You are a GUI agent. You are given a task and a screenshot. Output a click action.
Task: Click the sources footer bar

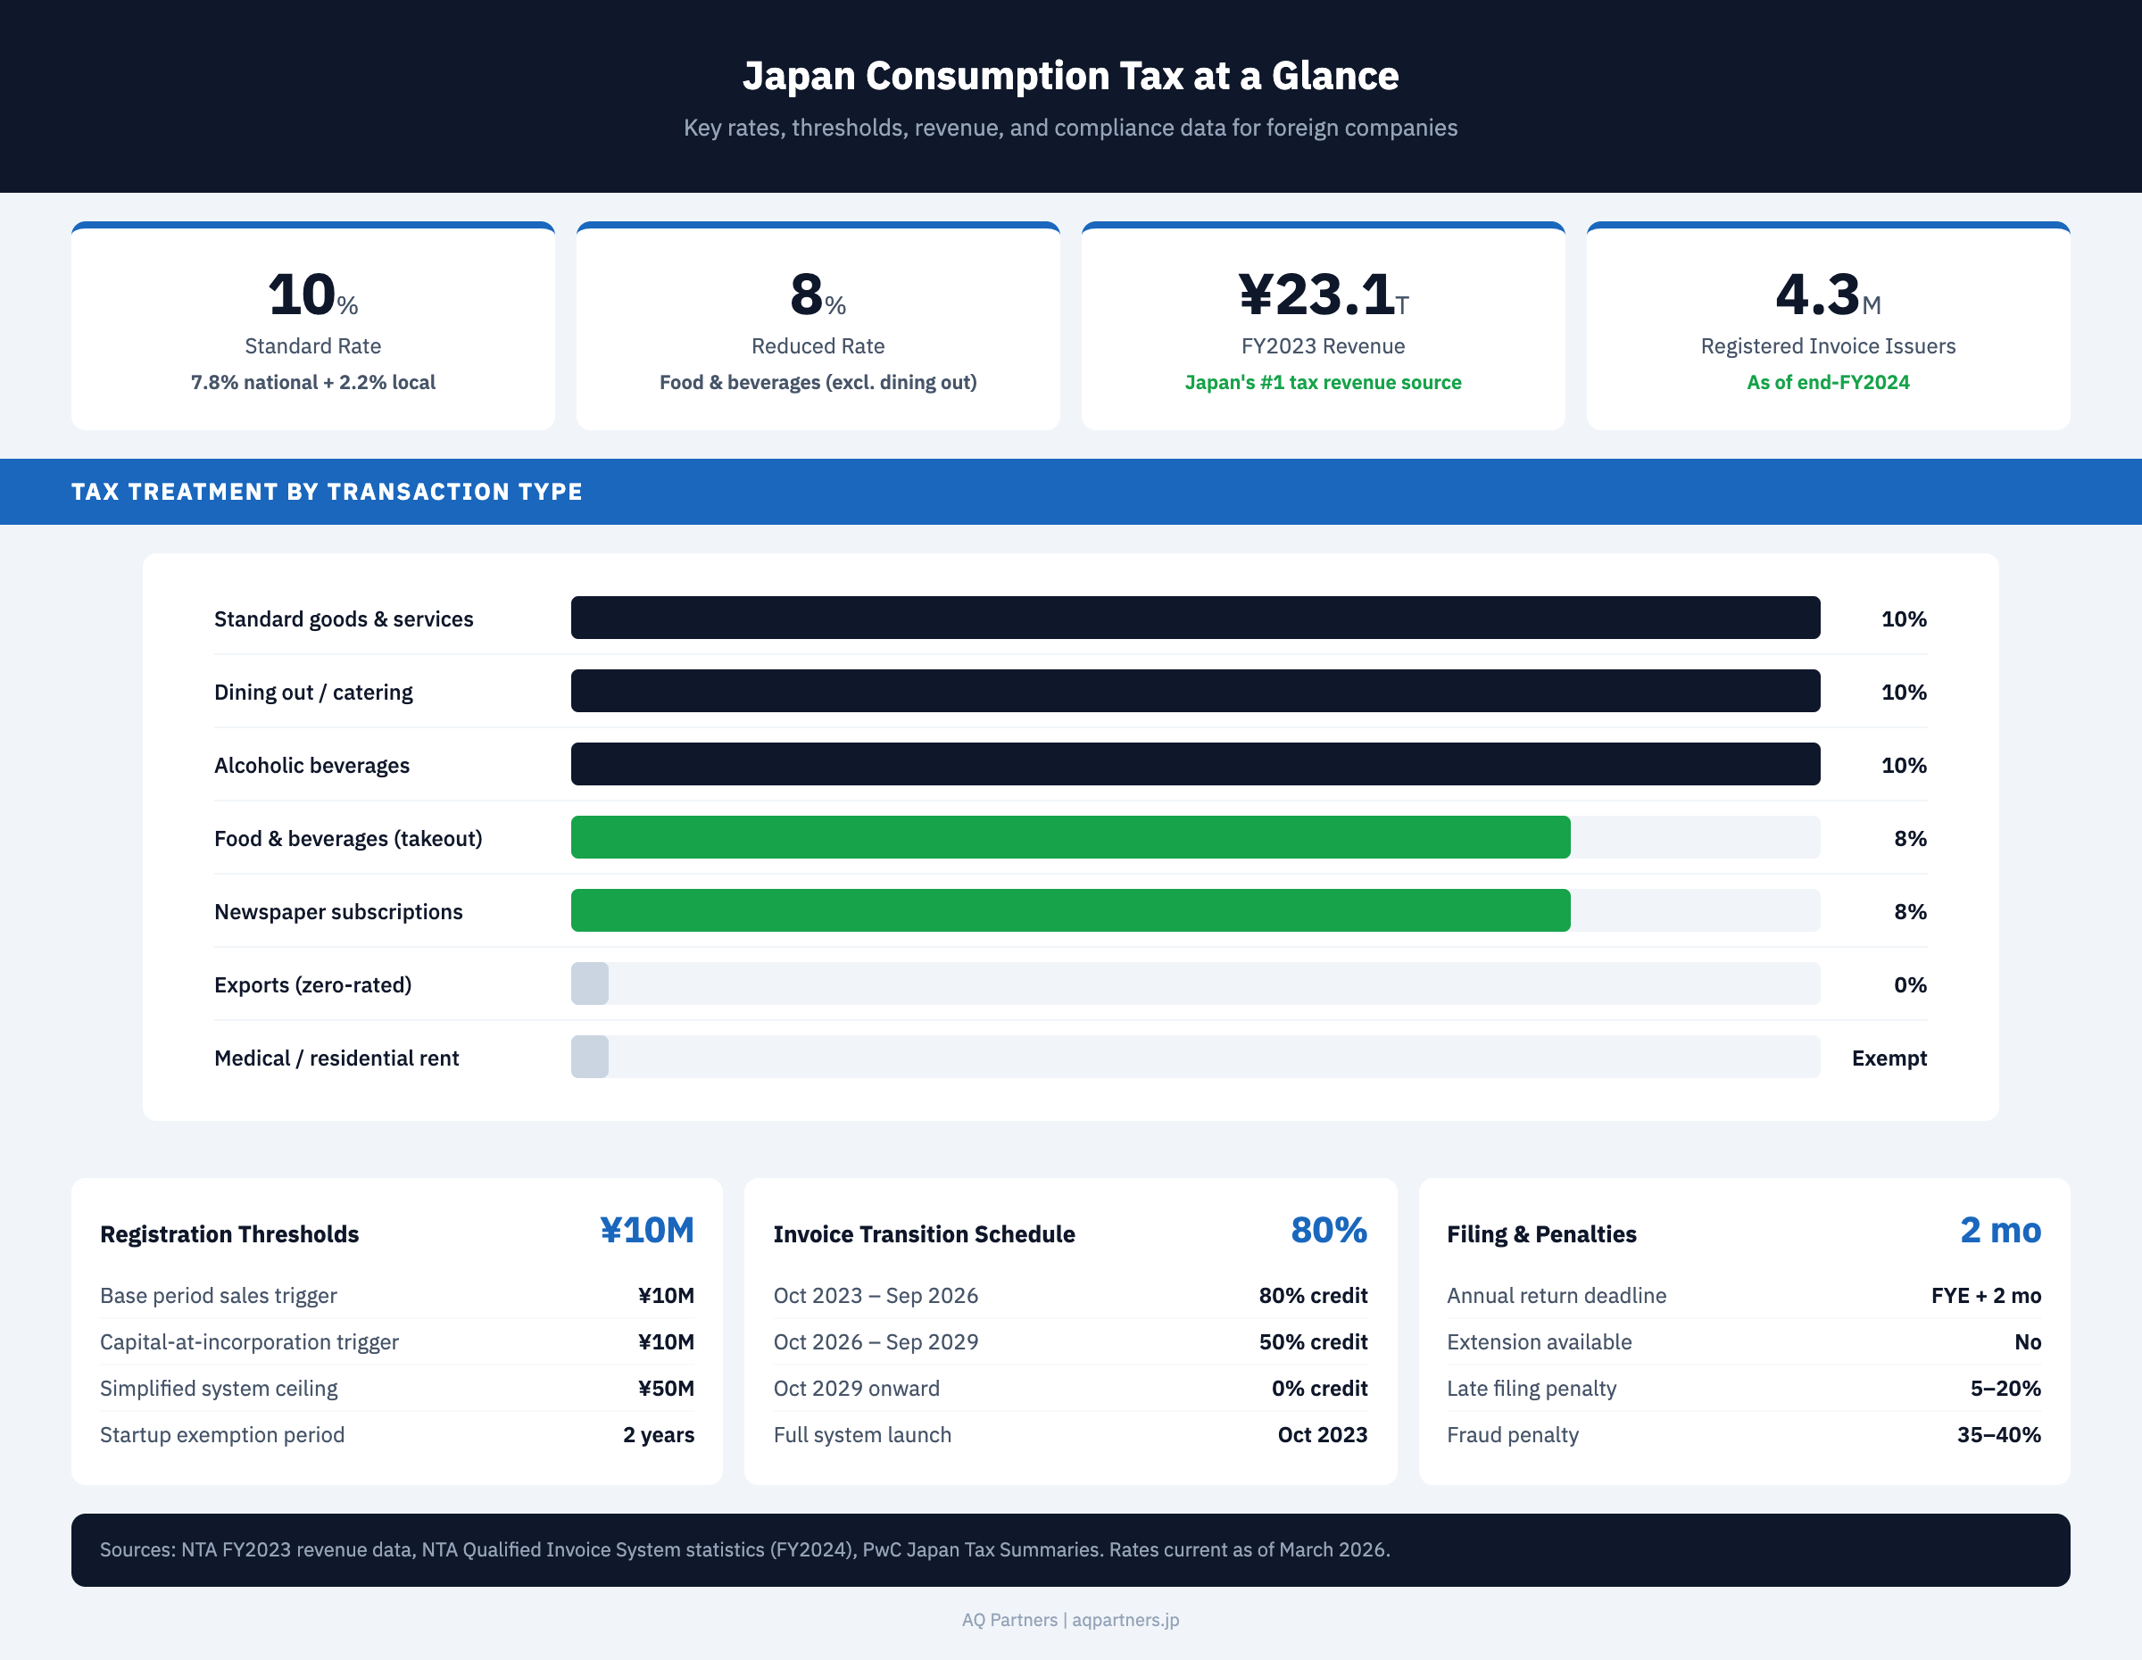click(x=1071, y=1550)
